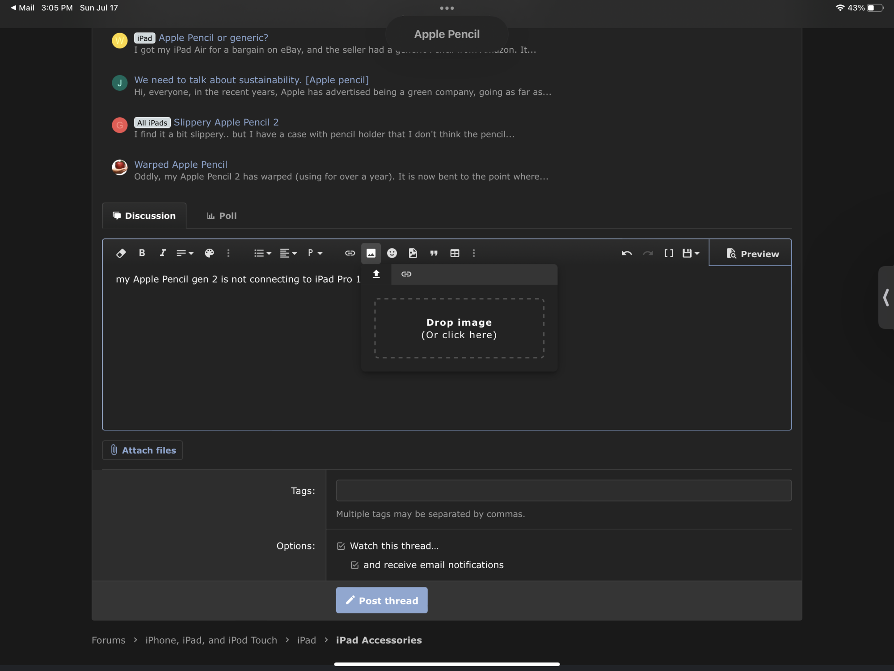The image size is (894, 671).
Task: Open more insert options after table icon
Action: 474,253
